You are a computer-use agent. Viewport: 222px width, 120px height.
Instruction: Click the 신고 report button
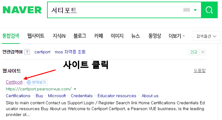194,52
